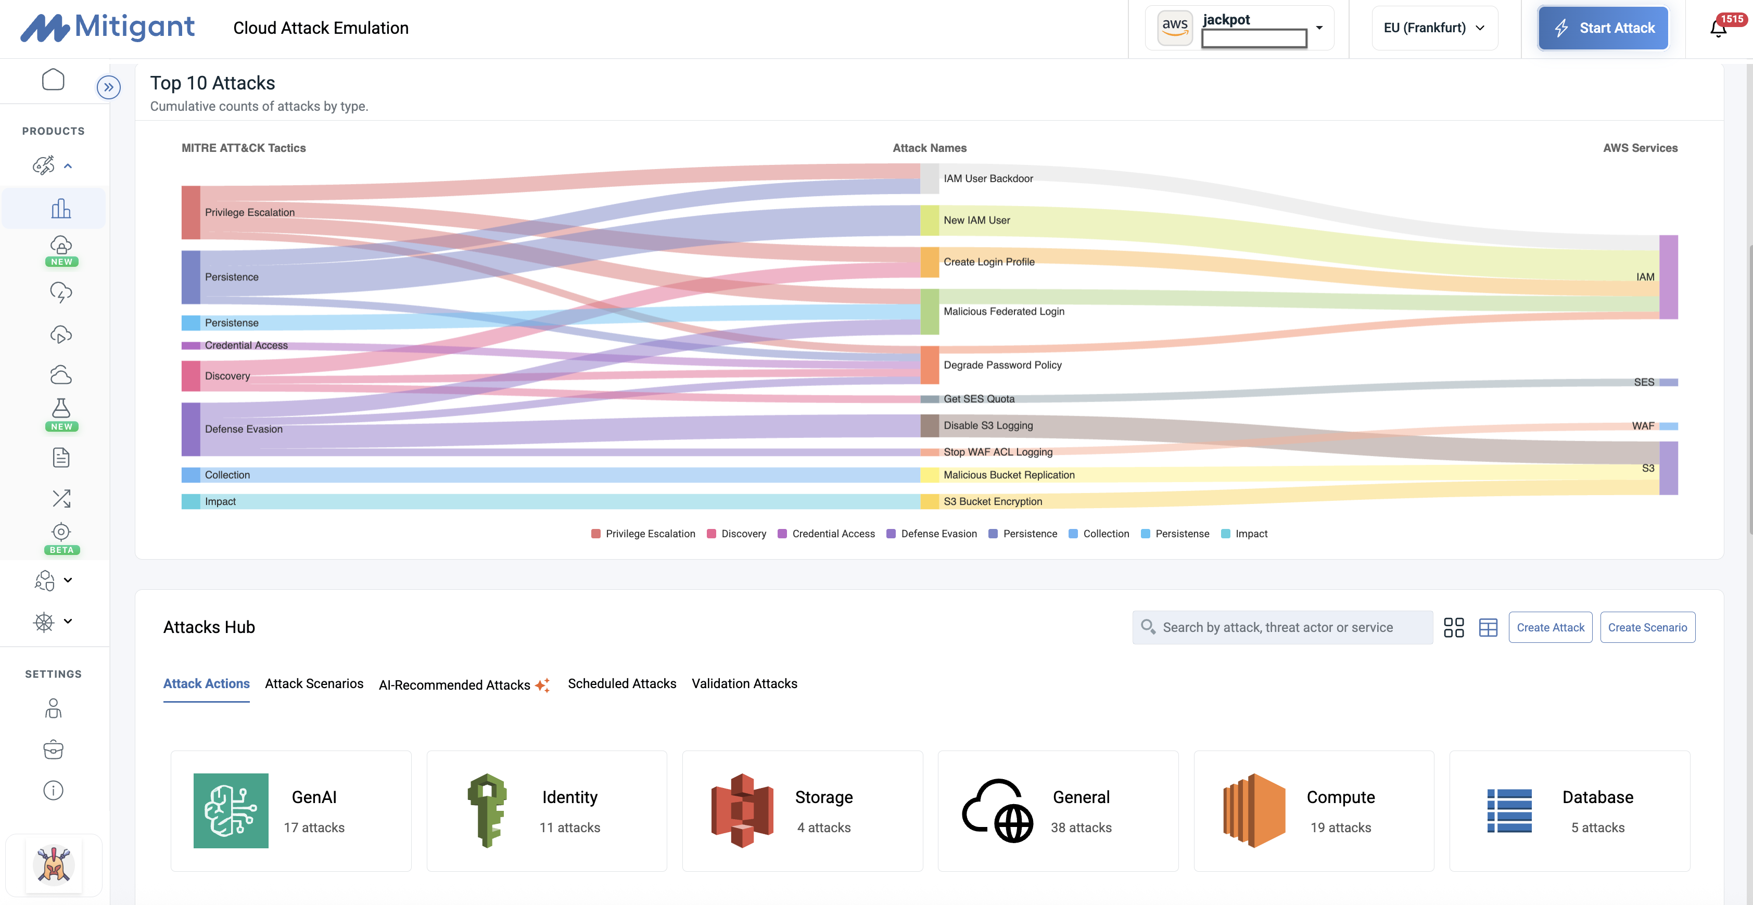Screen dimensions: 1753x905
Task: Click the shuffle arrows sidebar icon
Action: (60, 498)
